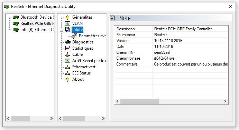
Task: Click the adapter list horizontal scrollbar thumb
Action: (21, 118)
